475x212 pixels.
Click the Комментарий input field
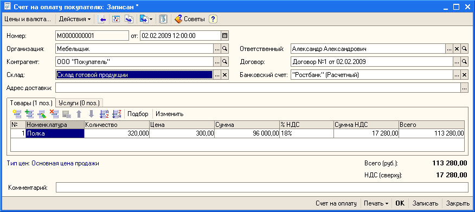[x=262, y=188]
